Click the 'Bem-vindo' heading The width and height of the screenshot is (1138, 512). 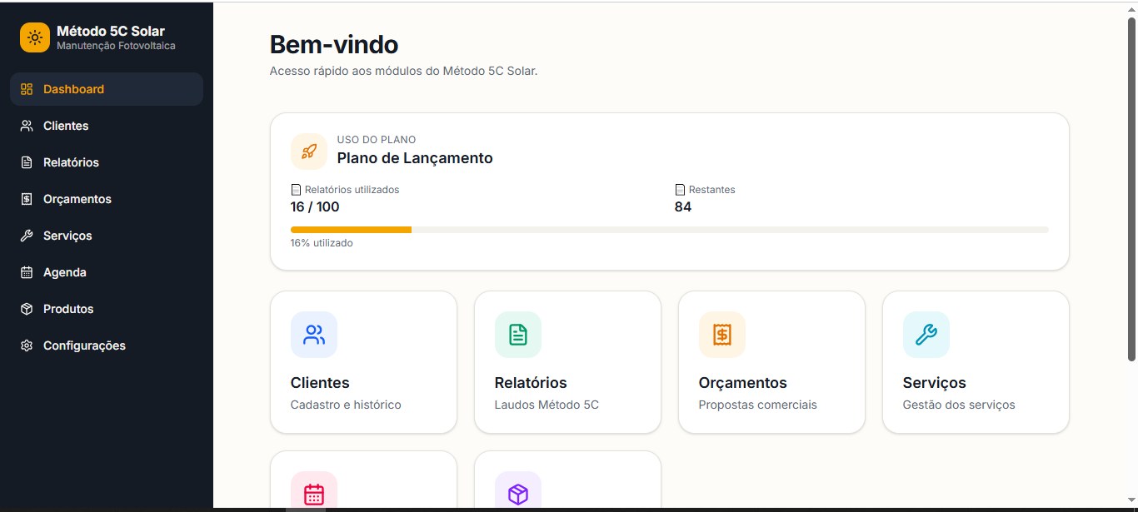click(334, 44)
